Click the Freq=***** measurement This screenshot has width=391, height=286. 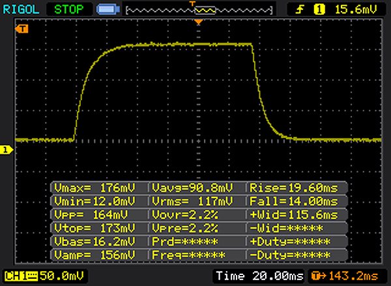coord(188,255)
